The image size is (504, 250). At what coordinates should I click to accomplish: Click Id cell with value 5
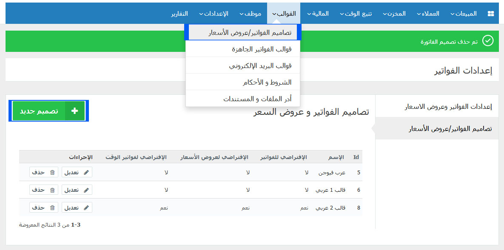[359, 172]
